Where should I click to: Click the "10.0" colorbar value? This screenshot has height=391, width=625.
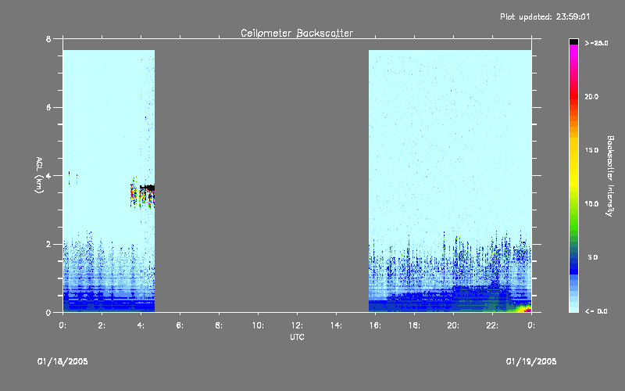[x=591, y=204]
